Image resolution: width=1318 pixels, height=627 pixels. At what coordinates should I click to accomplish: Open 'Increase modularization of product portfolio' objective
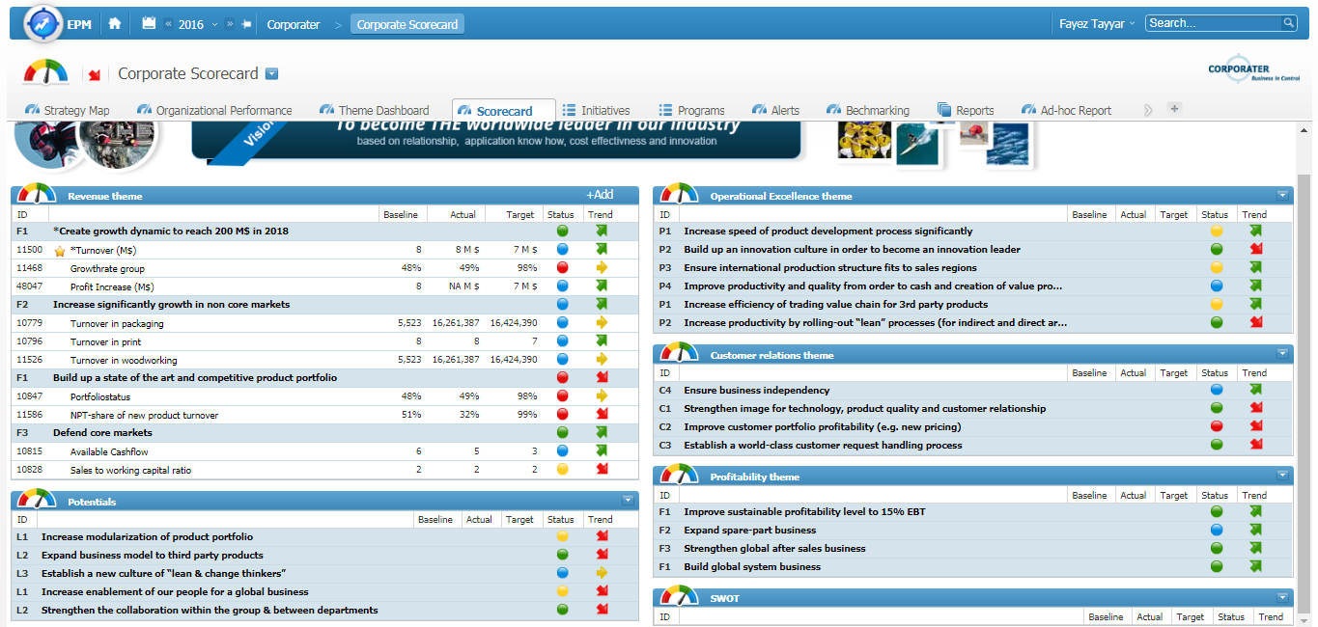147,537
